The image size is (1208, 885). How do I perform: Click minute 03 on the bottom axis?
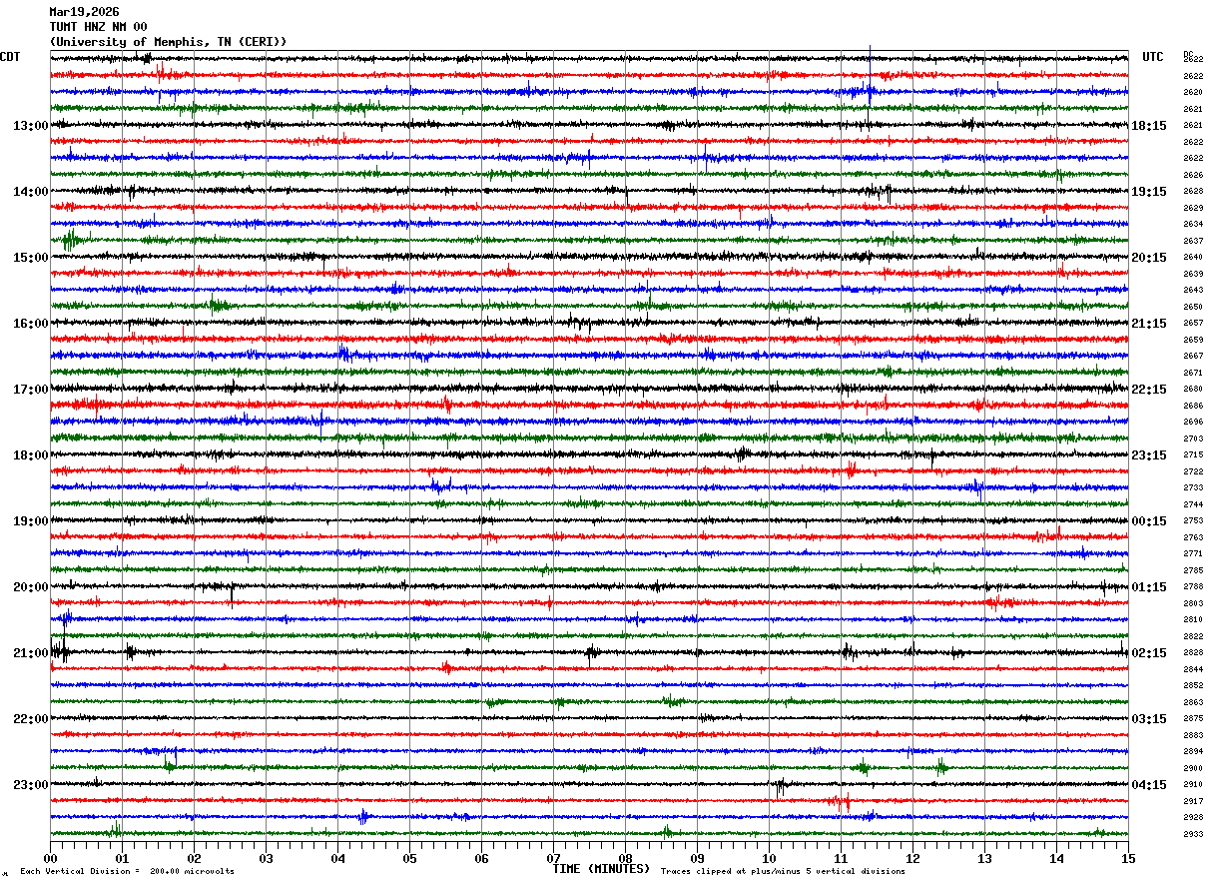266,858
